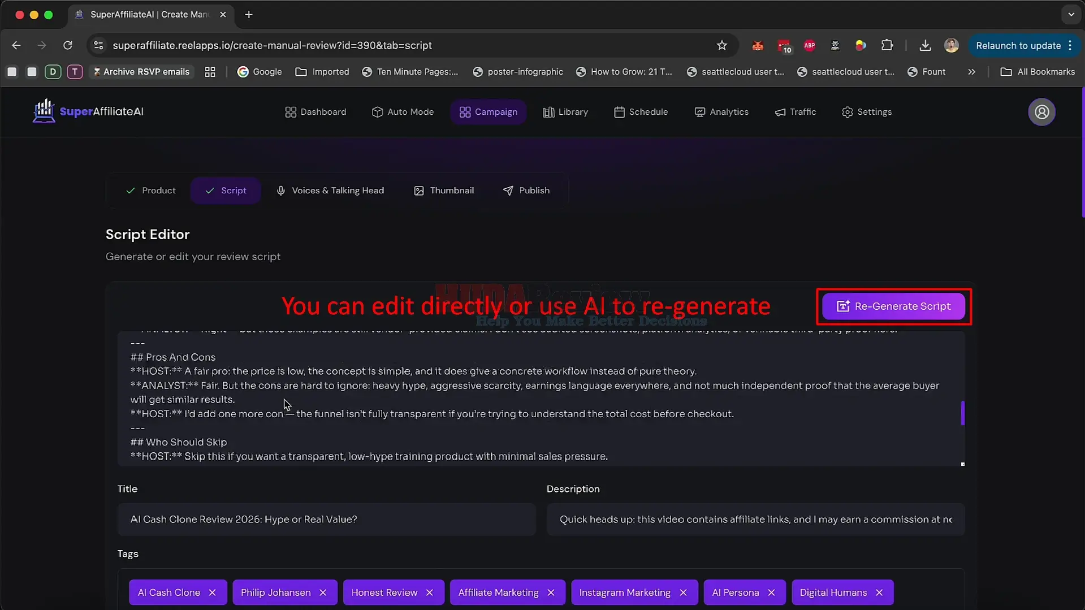The image size is (1085, 610).
Task: Open the Thumbnail step tab
Action: [x=444, y=191]
